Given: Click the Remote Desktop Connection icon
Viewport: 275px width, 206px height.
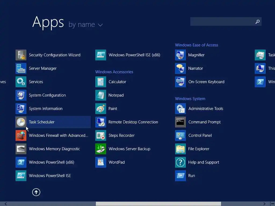Looking at the screenshot, I should [x=101, y=122].
